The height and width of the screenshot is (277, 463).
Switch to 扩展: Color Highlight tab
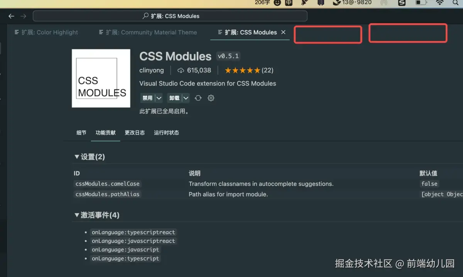pos(46,32)
